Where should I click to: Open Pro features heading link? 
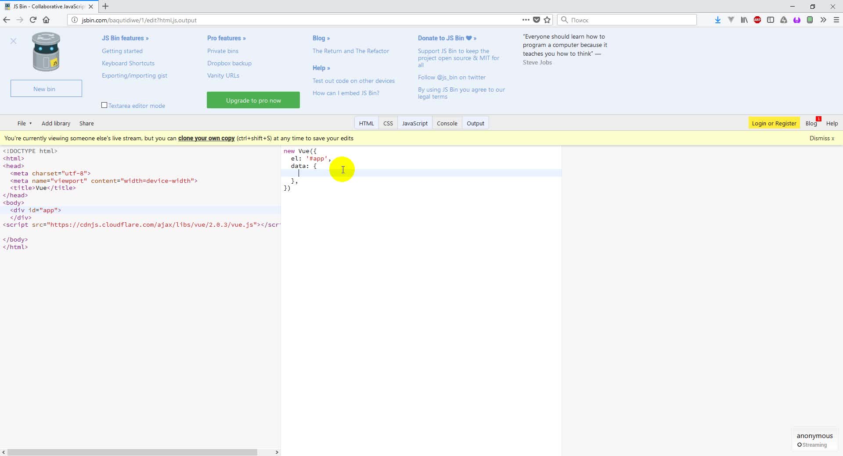pyautogui.click(x=227, y=38)
